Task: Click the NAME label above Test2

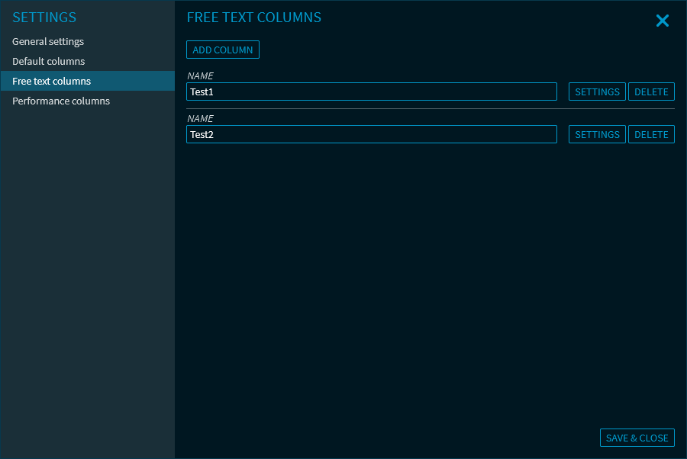Action: pos(200,119)
